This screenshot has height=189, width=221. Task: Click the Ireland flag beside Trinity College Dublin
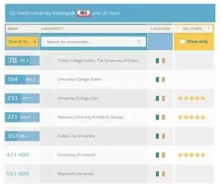point(160,60)
